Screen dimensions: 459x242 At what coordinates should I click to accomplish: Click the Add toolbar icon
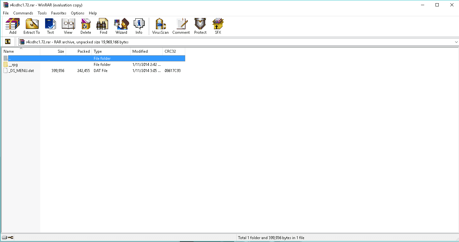[x=13, y=26]
